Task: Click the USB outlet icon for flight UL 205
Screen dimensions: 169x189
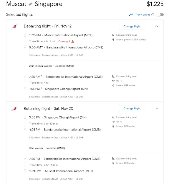Action: [x=113, y=163]
